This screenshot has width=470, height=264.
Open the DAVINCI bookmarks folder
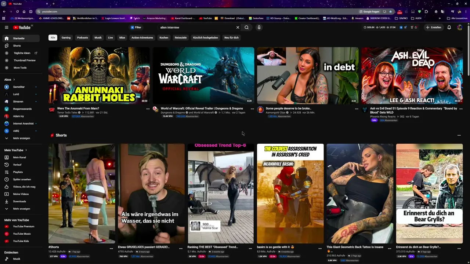(401, 18)
